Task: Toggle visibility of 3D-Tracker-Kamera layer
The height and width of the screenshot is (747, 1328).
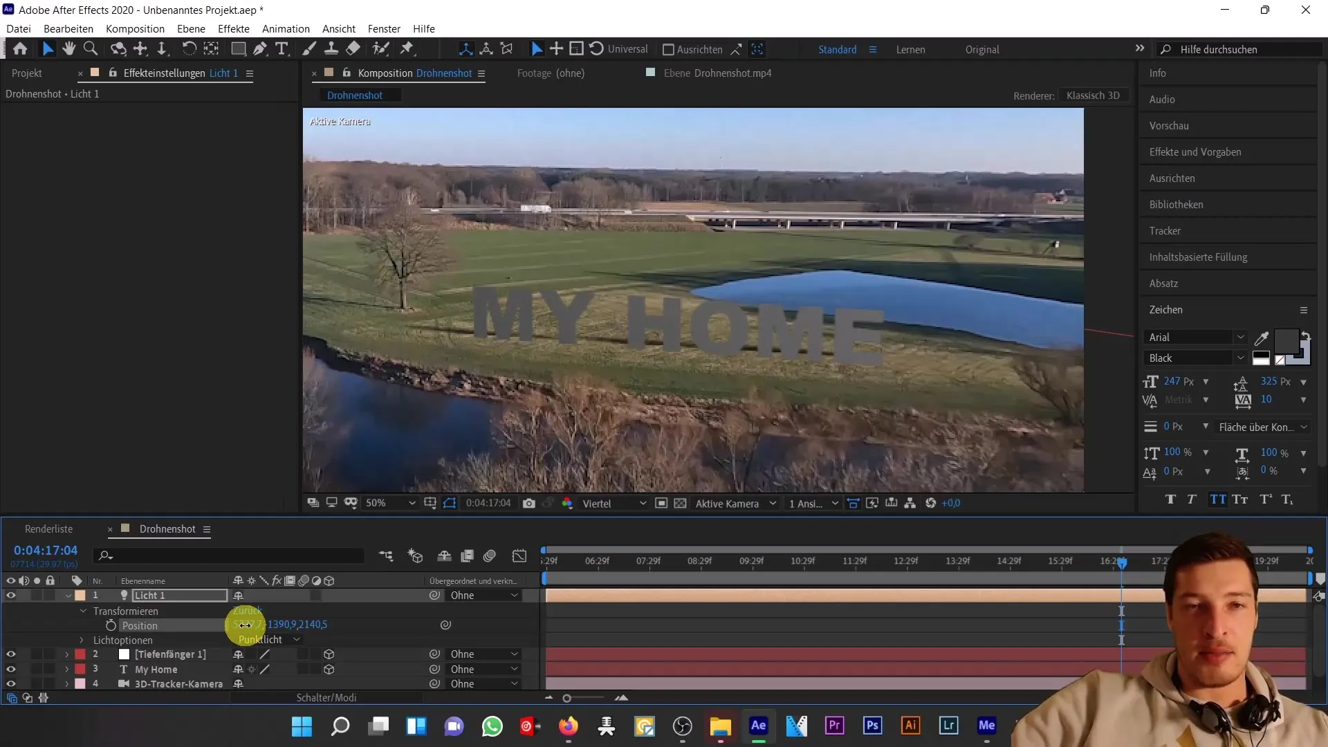Action: pos(11,684)
